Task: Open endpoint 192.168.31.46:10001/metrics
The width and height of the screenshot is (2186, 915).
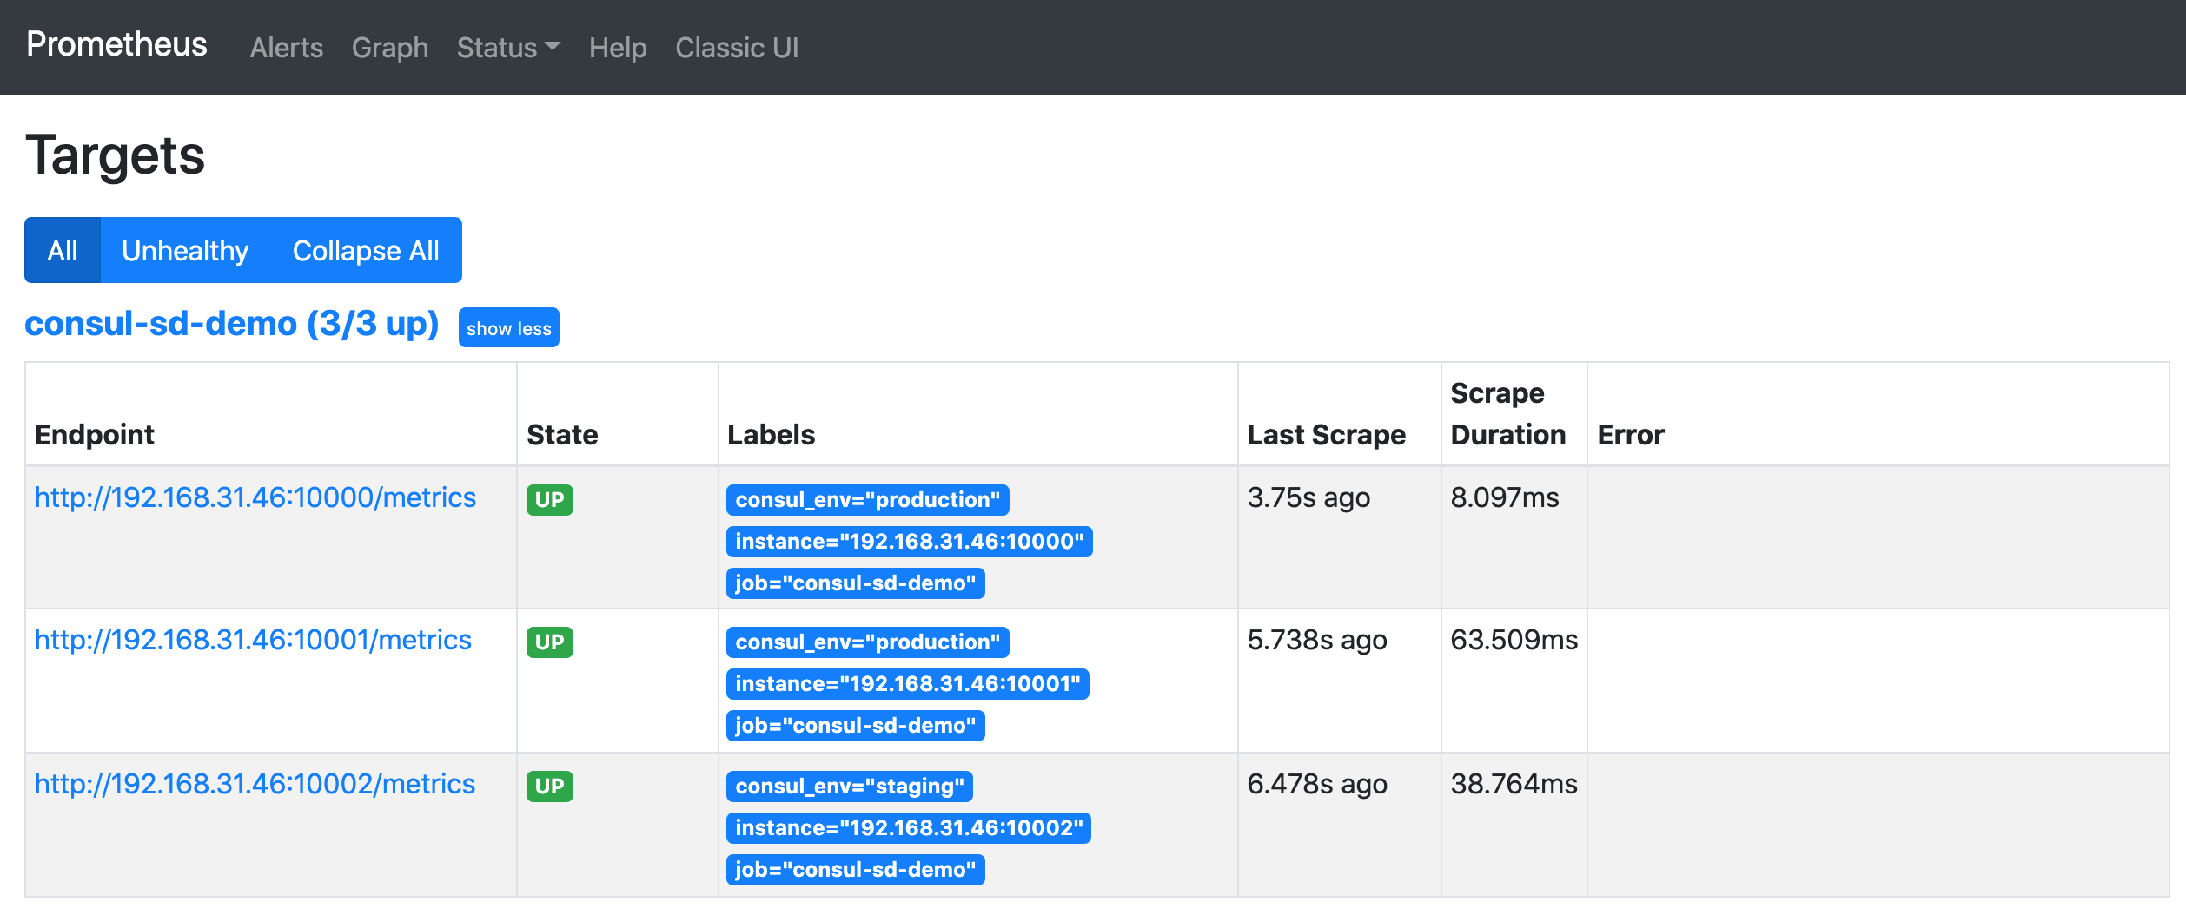Action: point(253,640)
